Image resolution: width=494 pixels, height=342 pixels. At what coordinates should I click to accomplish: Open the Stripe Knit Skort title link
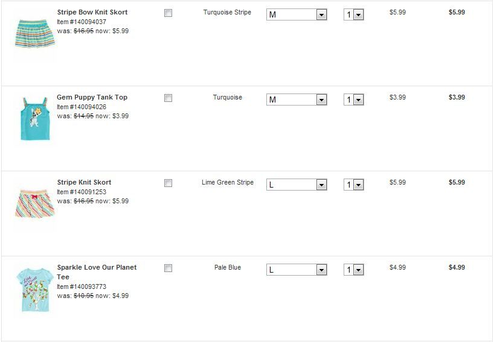(84, 182)
